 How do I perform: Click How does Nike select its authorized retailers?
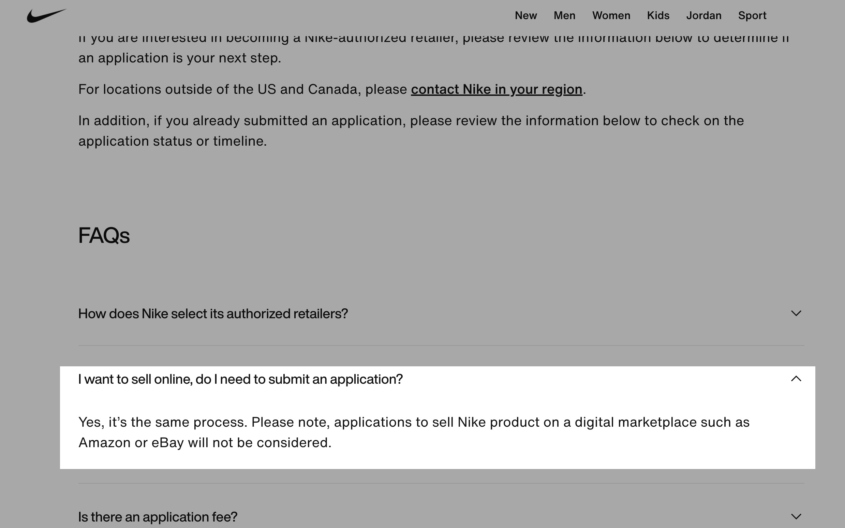point(213,313)
